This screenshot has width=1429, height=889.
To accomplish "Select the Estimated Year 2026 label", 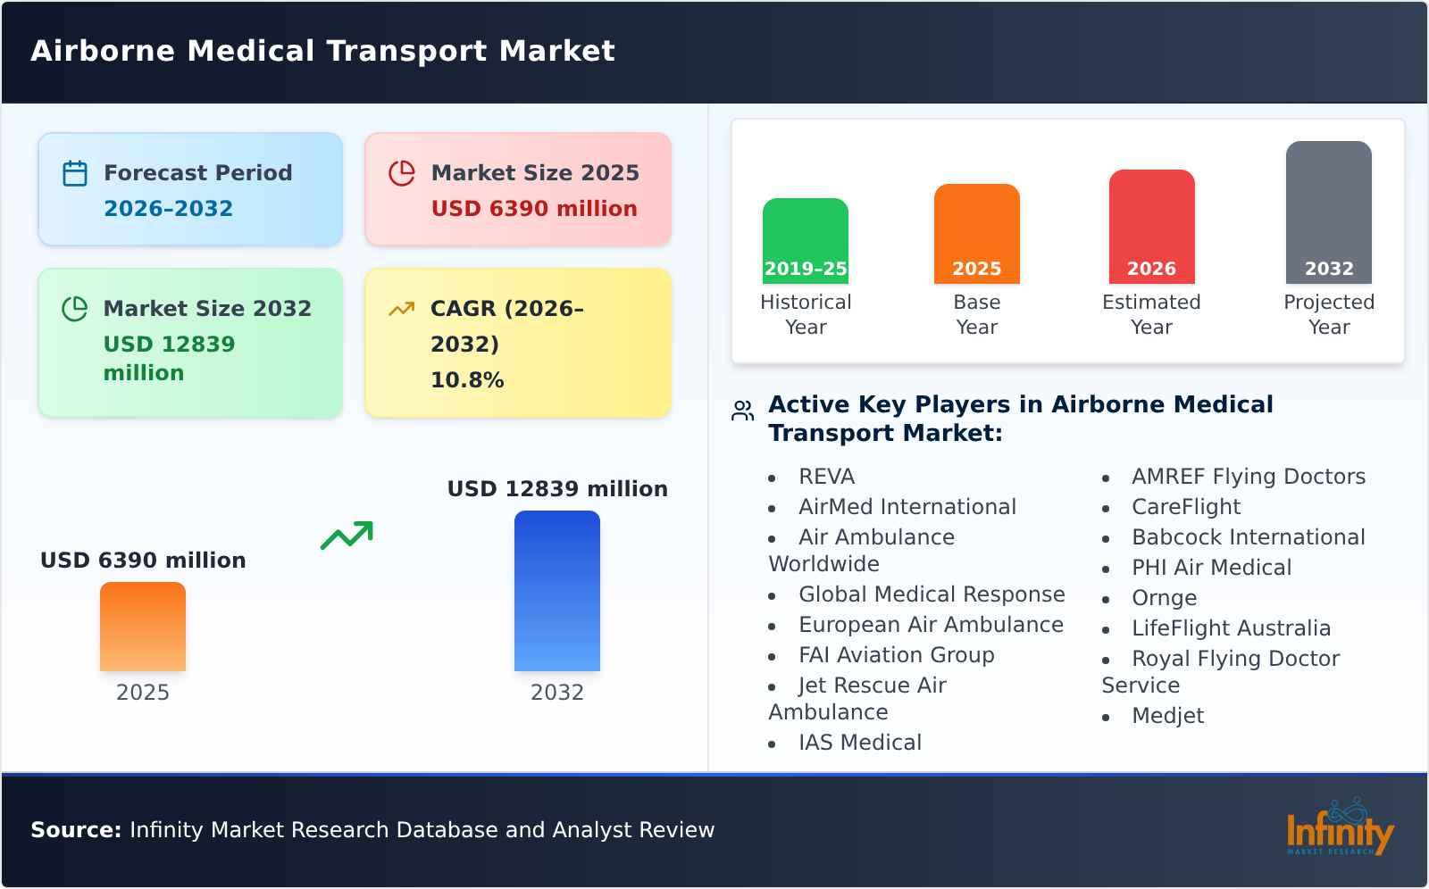I will pyautogui.click(x=1150, y=314).
